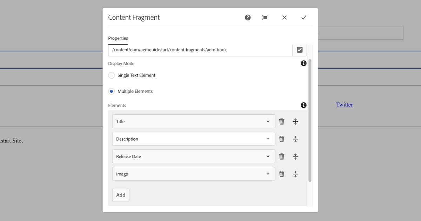Click the info icon beside Display Mode
The width and height of the screenshot is (421, 221).
click(x=303, y=63)
